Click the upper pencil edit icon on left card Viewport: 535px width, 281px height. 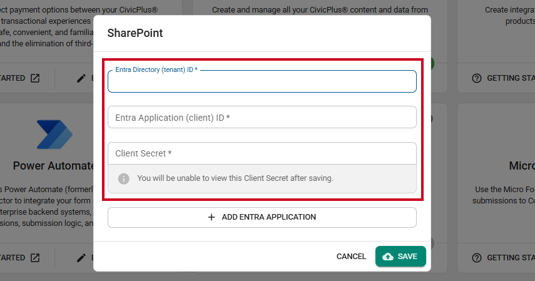pyautogui.click(x=81, y=78)
